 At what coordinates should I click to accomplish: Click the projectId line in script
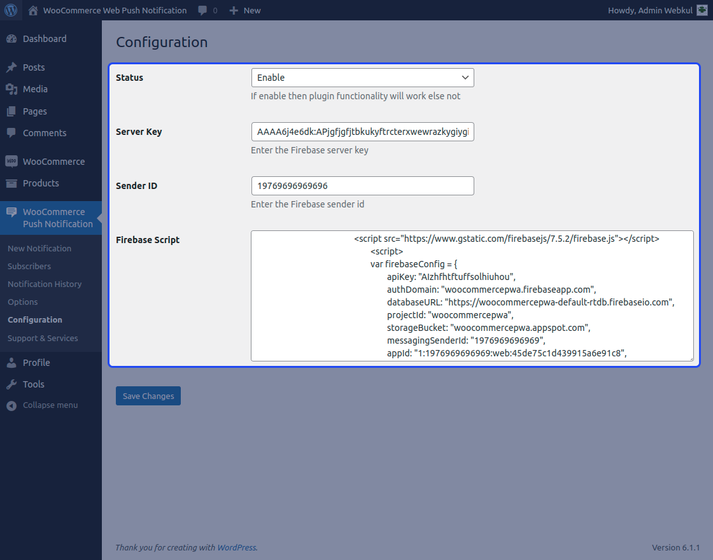click(x=450, y=315)
